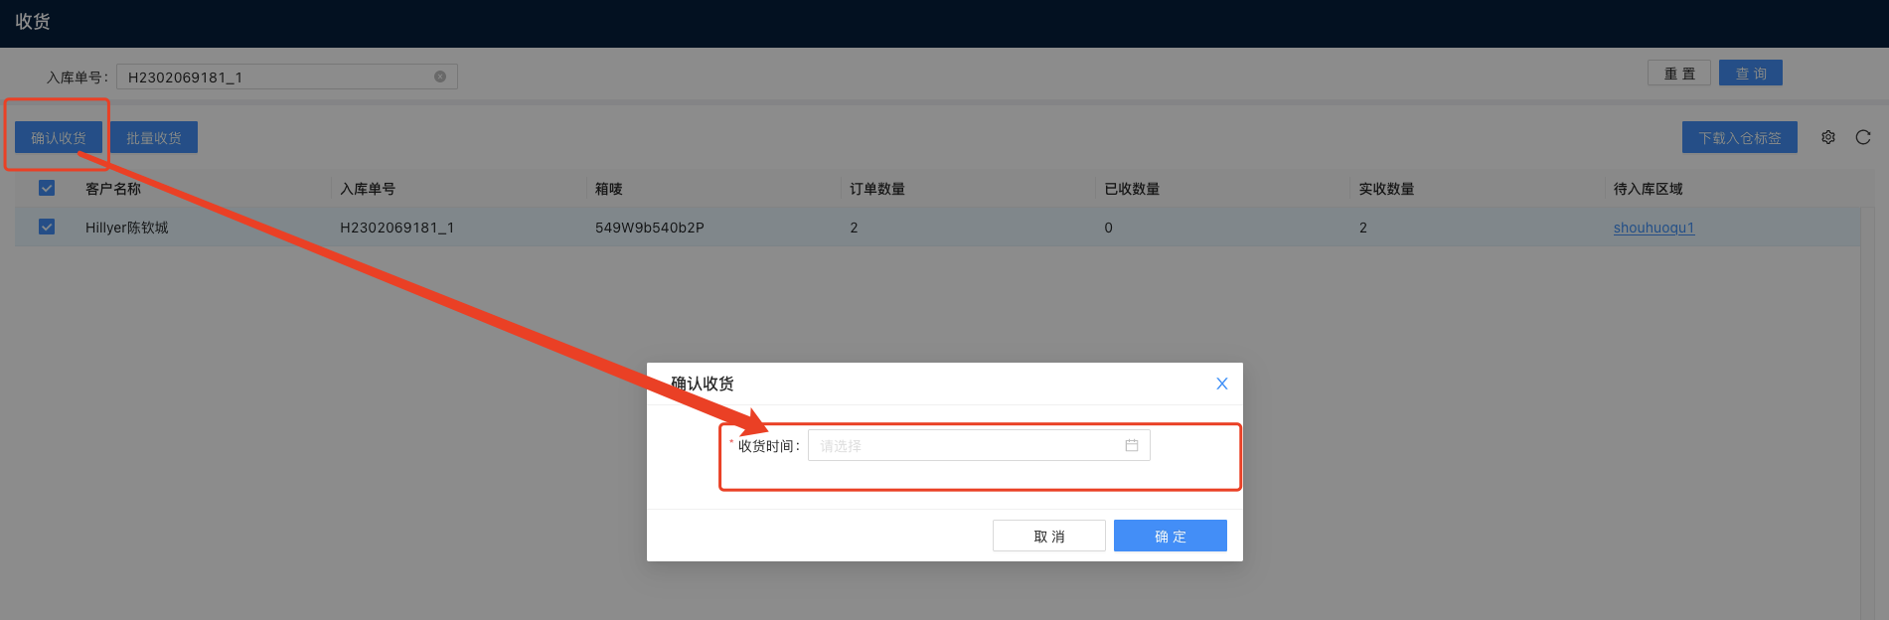
Task: Confirm receipt with 确定 button
Action: (1170, 536)
